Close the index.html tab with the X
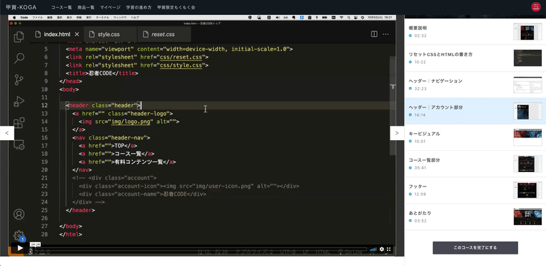Image resolution: width=546 pixels, height=266 pixels. pos(77,35)
